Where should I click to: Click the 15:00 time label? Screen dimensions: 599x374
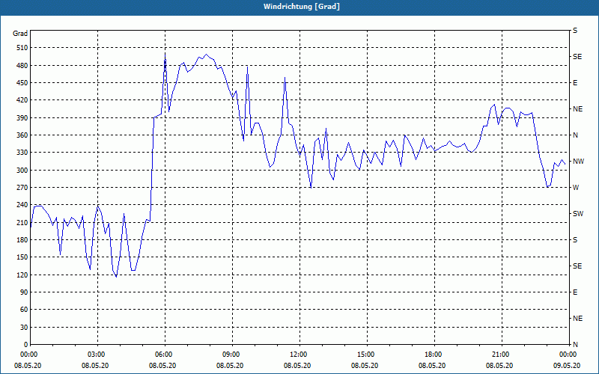point(366,355)
